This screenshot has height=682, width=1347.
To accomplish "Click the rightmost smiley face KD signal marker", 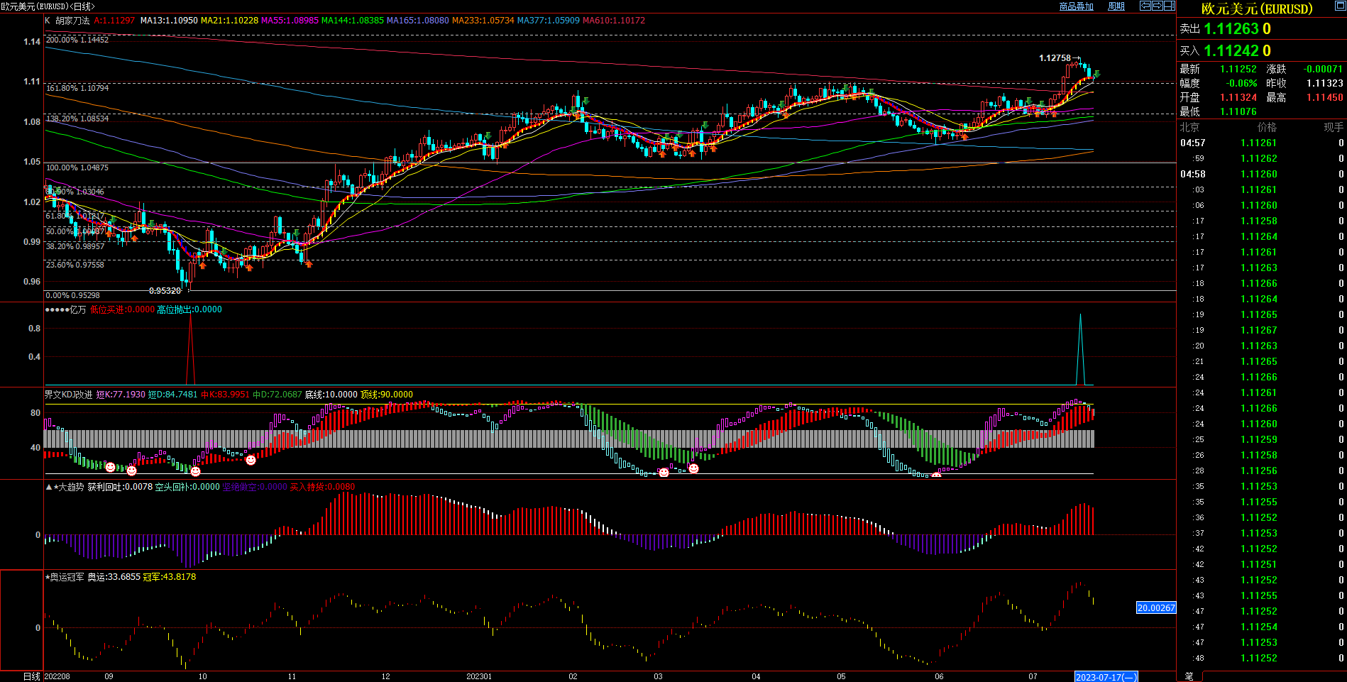I will pyautogui.click(x=693, y=468).
